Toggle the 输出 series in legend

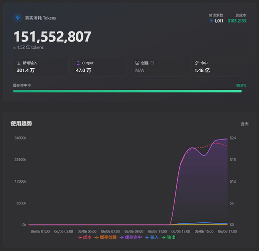pyautogui.click(x=169, y=237)
